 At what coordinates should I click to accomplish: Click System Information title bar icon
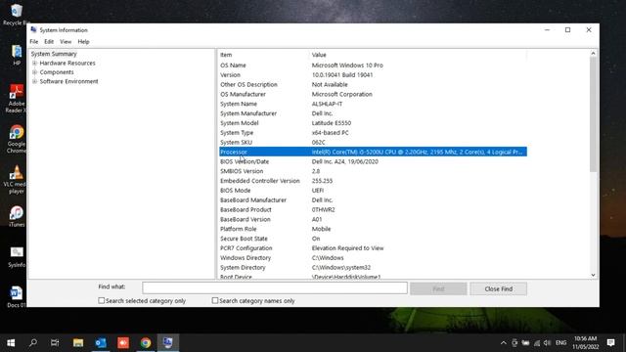pos(34,30)
